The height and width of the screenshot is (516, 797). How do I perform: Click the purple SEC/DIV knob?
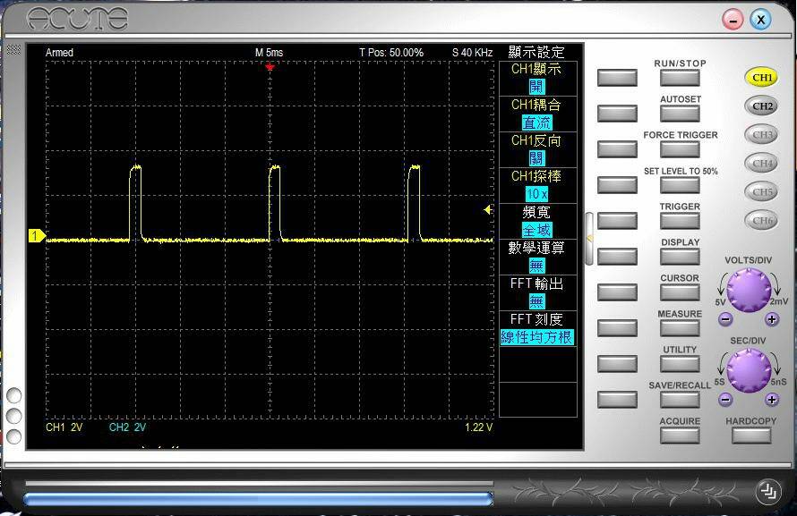click(749, 370)
